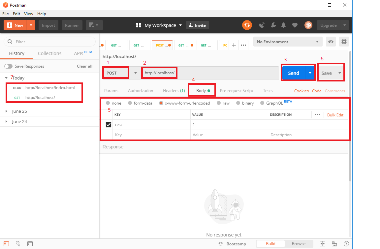380x249 pixels.
Task: Click the Runner button
Action: (72, 25)
